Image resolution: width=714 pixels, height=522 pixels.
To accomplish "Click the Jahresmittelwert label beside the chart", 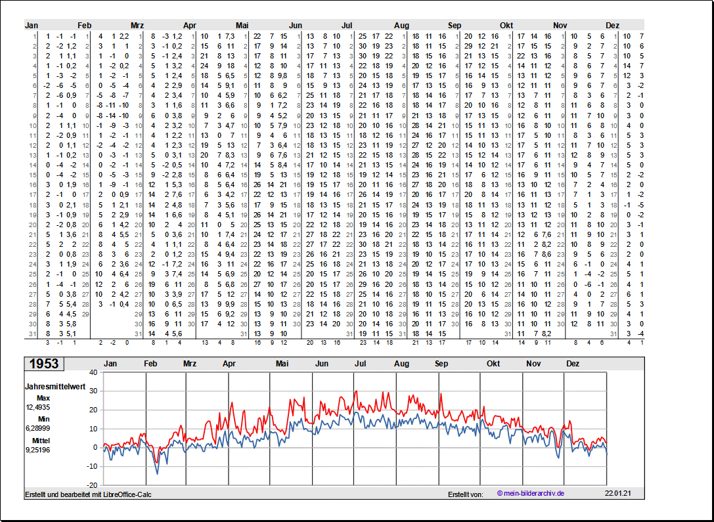I will click(x=55, y=387).
